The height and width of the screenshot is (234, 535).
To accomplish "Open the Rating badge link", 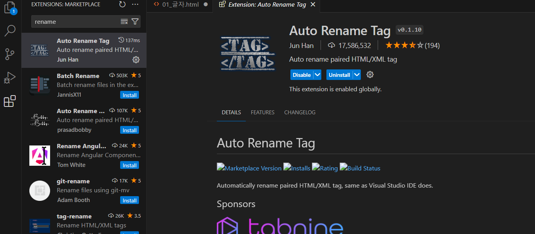I will 325,168.
